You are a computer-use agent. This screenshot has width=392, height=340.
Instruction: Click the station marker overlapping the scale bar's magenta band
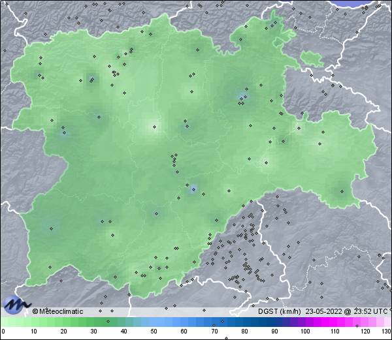pyautogui.click(x=357, y=326)
